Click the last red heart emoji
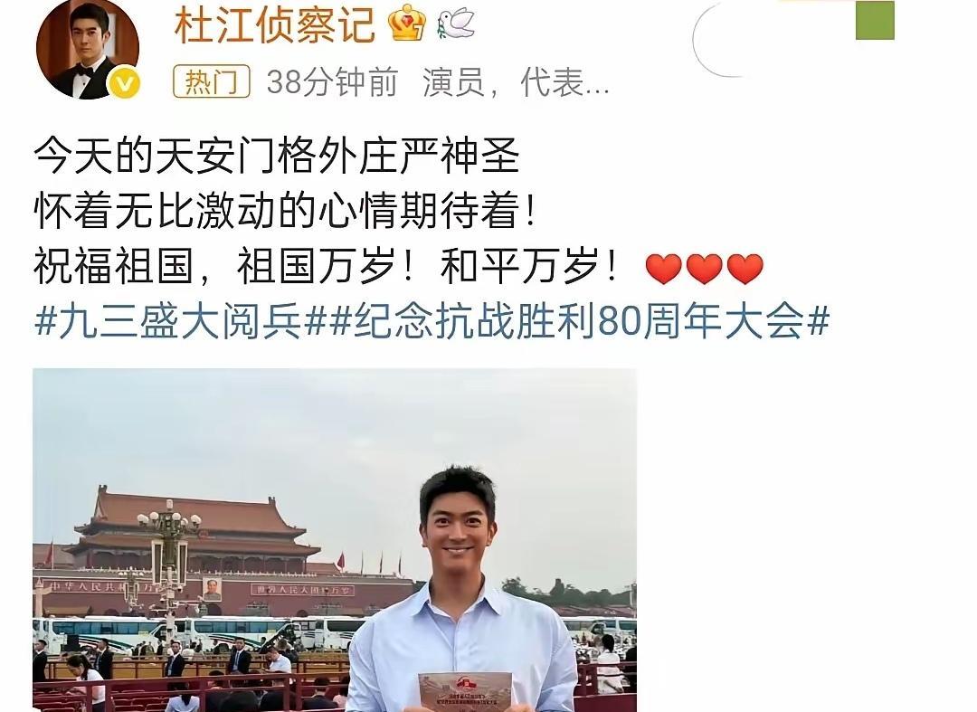Image resolution: width=977 pixels, height=712 pixels. click(745, 269)
